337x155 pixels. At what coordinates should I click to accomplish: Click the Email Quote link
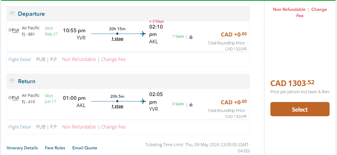[x=85, y=148]
